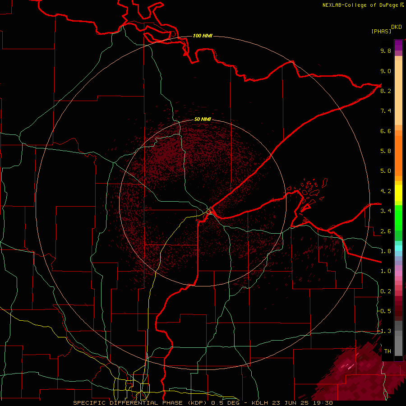Click the KDLH 23 JUN 25 19:30 timestamp
This screenshot has width=406, height=406.
pyautogui.click(x=292, y=403)
